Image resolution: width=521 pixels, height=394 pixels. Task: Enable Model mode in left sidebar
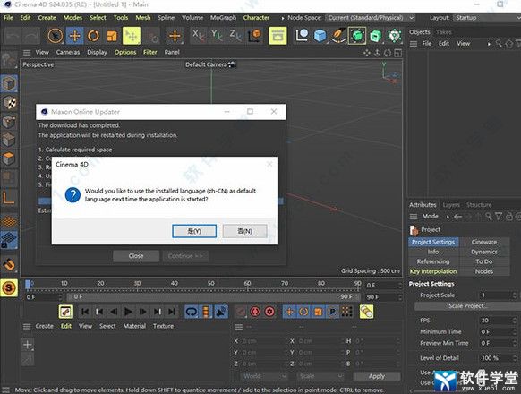[x=9, y=83]
